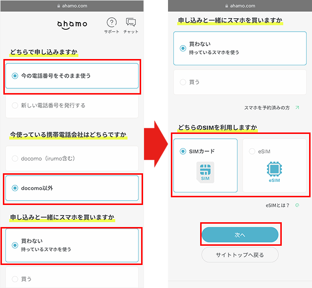Open the スマホを予約済みの方 link
Screen dimensions: 312x288
267,108
